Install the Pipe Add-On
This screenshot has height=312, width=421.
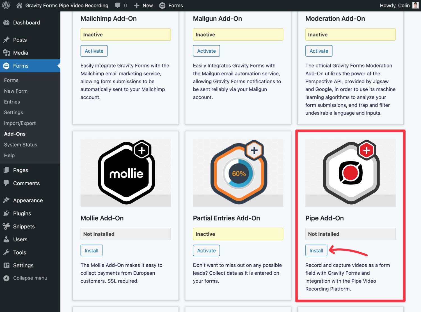pyautogui.click(x=316, y=251)
